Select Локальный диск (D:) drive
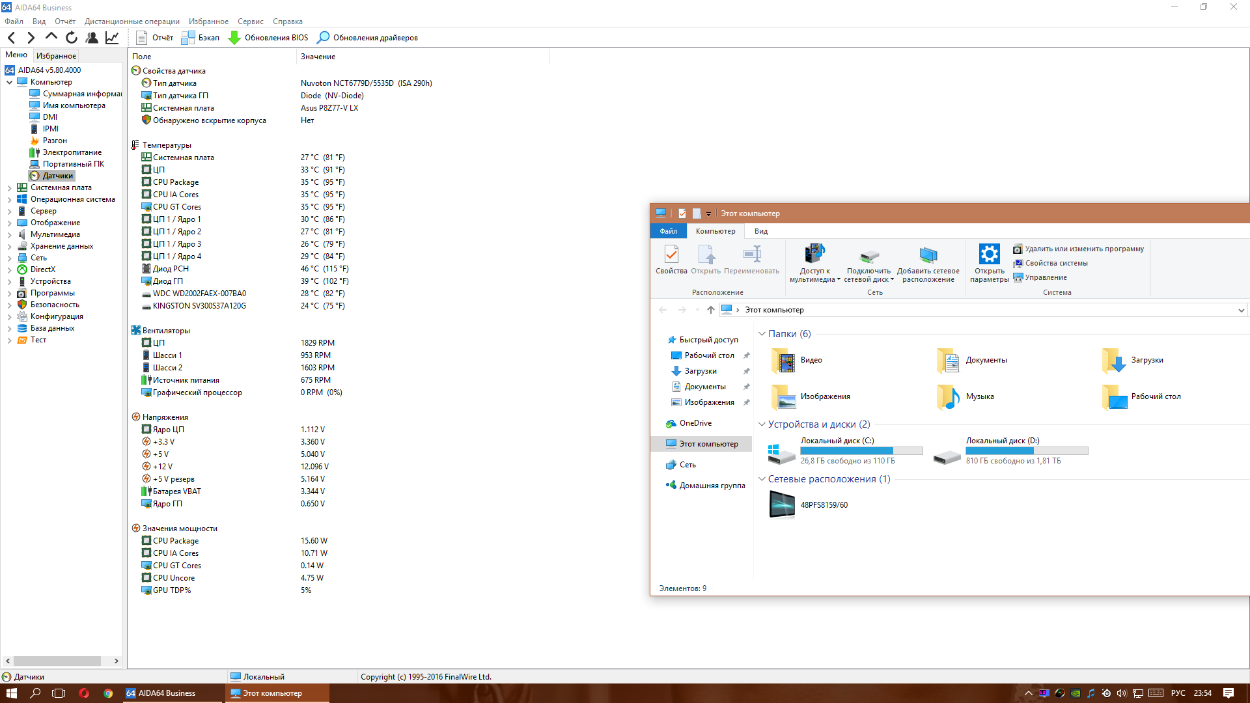The height and width of the screenshot is (703, 1250). point(1010,450)
